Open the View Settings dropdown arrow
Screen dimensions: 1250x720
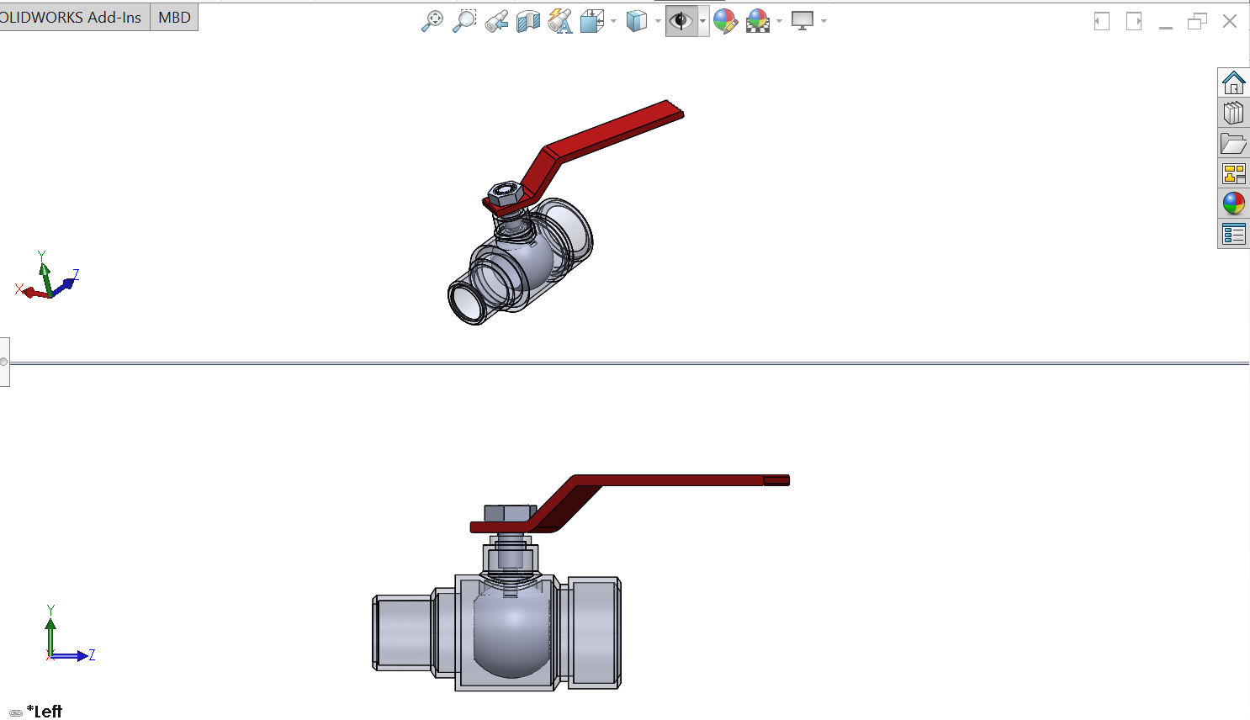pyautogui.click(x=824, y=21)
